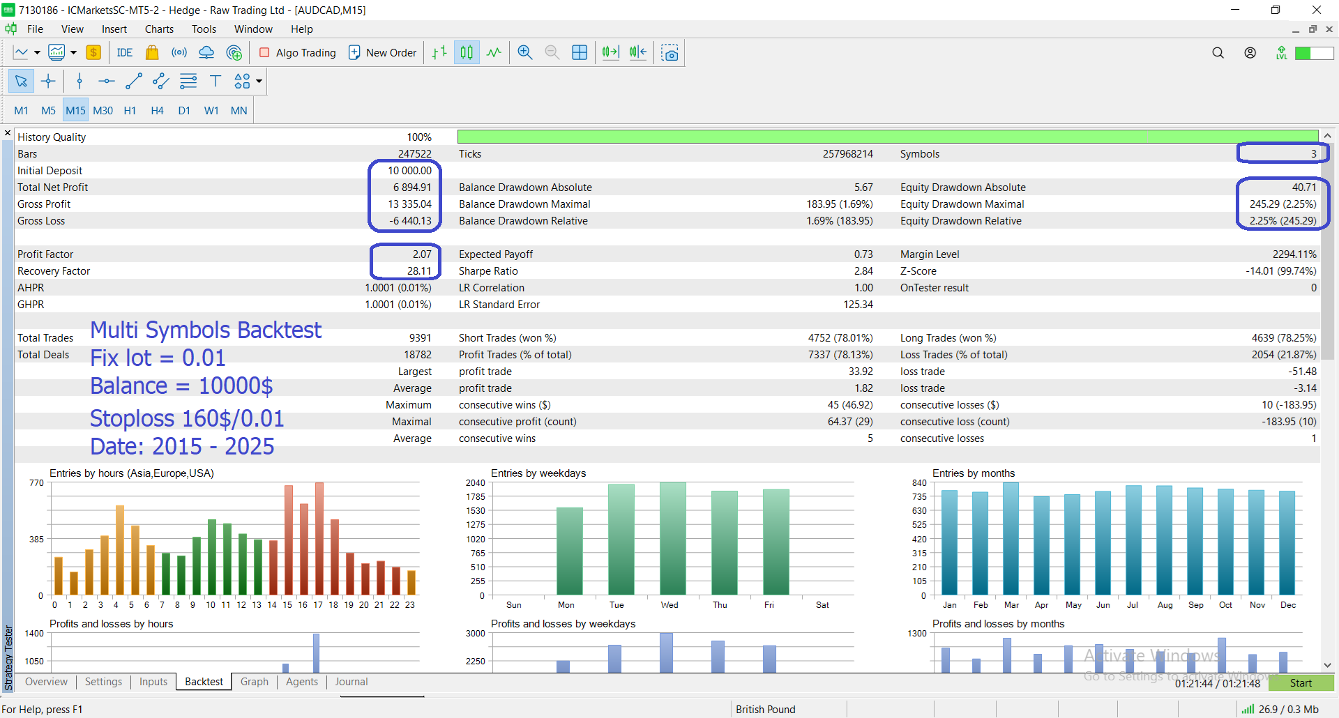Image resolution: width=1339 pixels, height=718 pixels.
Task: Click the green tester progress bar
Action: [x=888, y=137]
